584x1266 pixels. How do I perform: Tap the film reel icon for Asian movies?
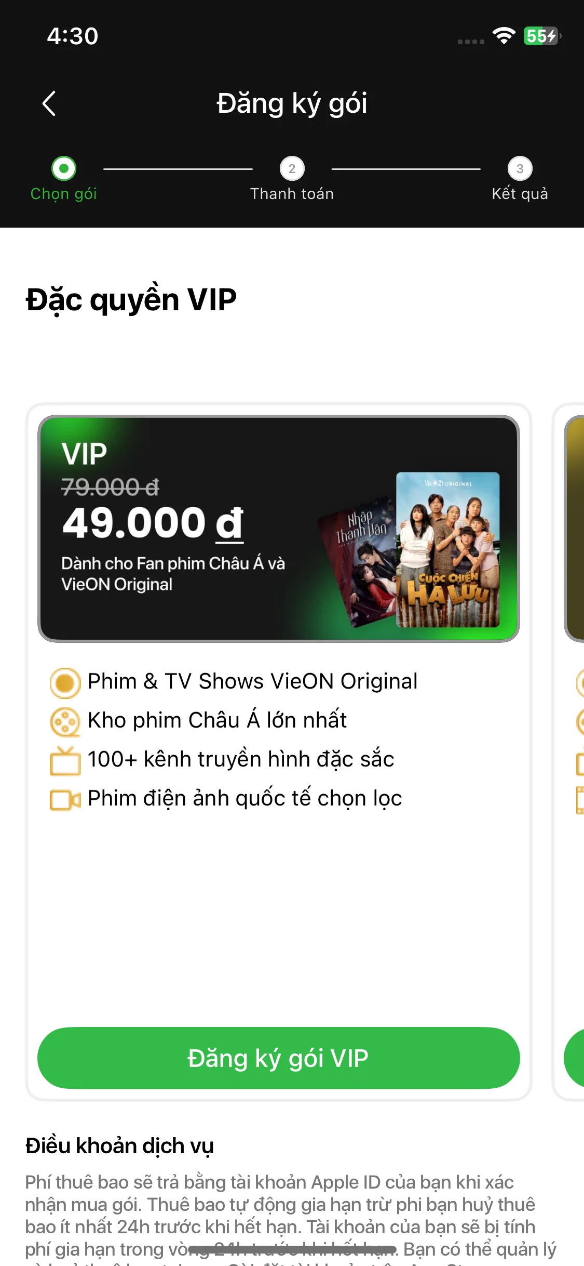coord(65,722)
